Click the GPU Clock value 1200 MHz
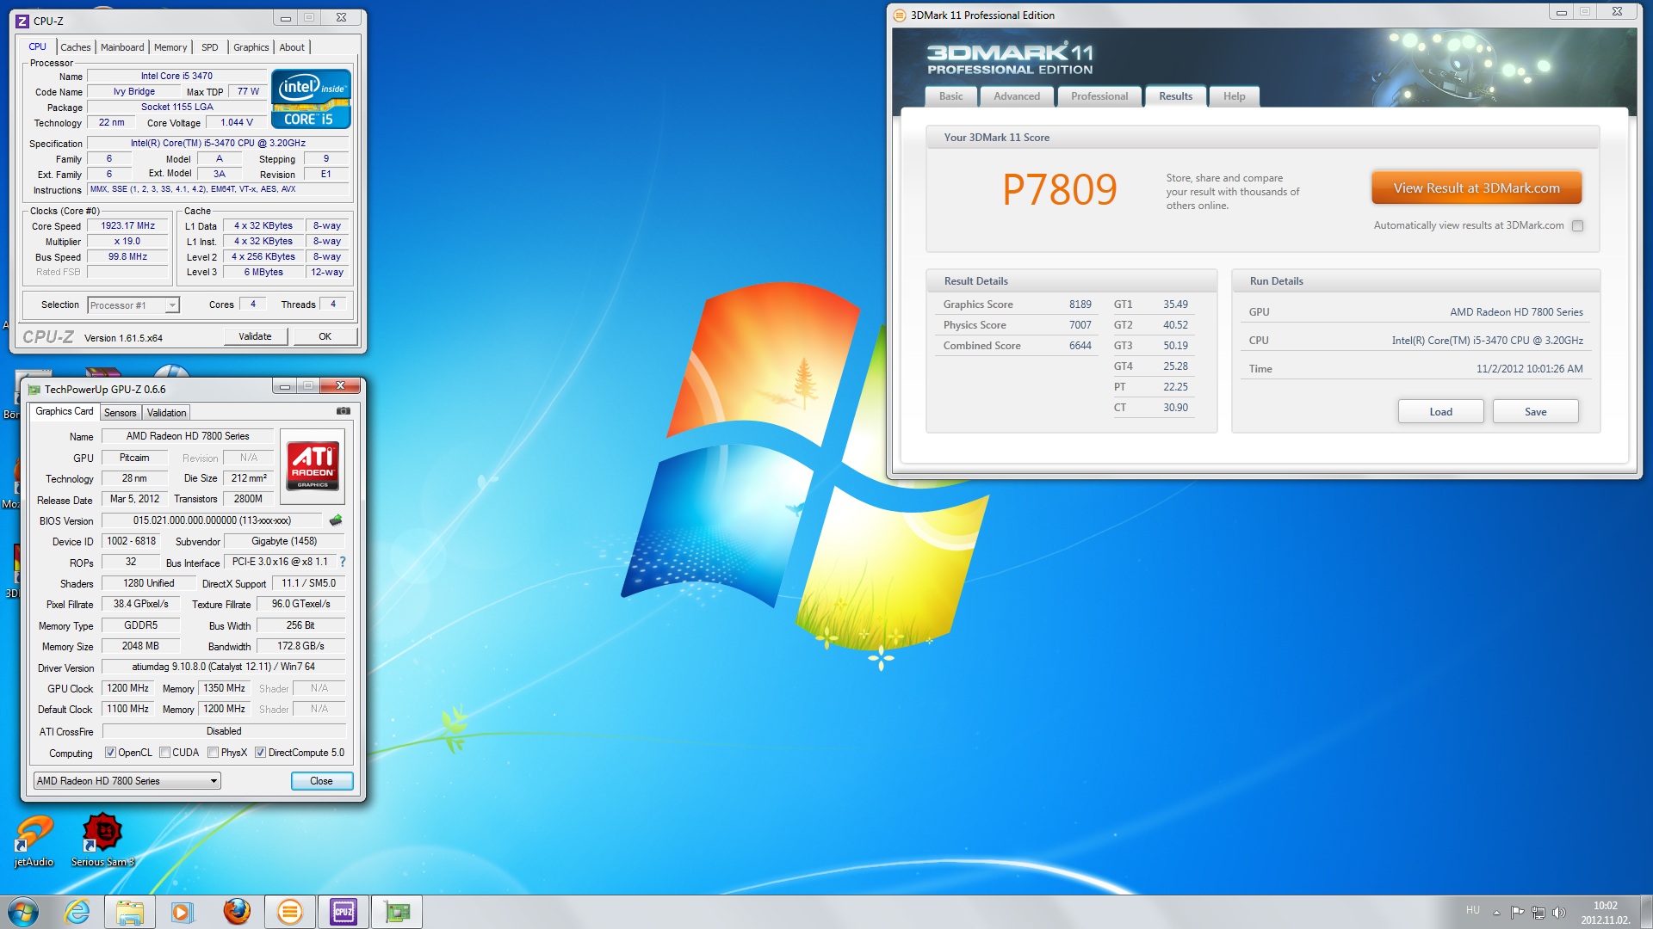The width and height of the screenshot is (1653, 929). (x=127, y=688)
